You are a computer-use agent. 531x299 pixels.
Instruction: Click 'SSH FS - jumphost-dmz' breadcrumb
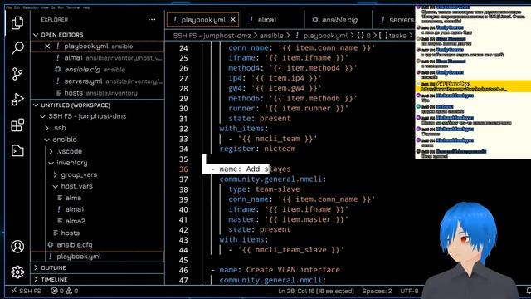[212, 35]
